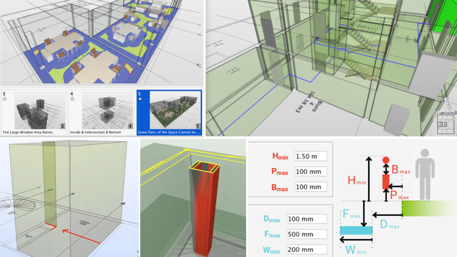This screenshot has width=457, height=257.
Task: Click the cyan bar in the diagram
Action: [356, 230]
